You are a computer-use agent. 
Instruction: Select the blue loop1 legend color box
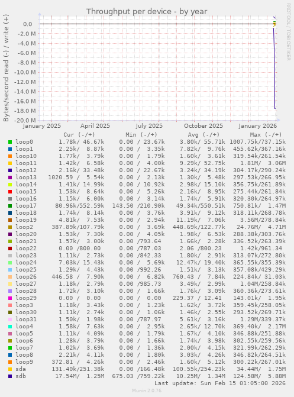(x=10, y=149)
